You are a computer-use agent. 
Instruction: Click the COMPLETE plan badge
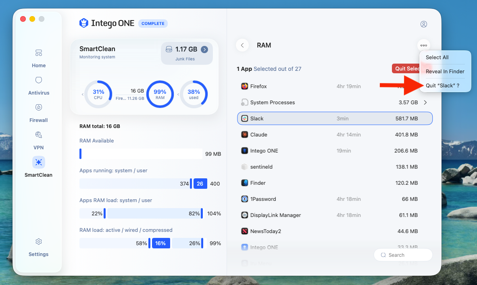(153, 23)
